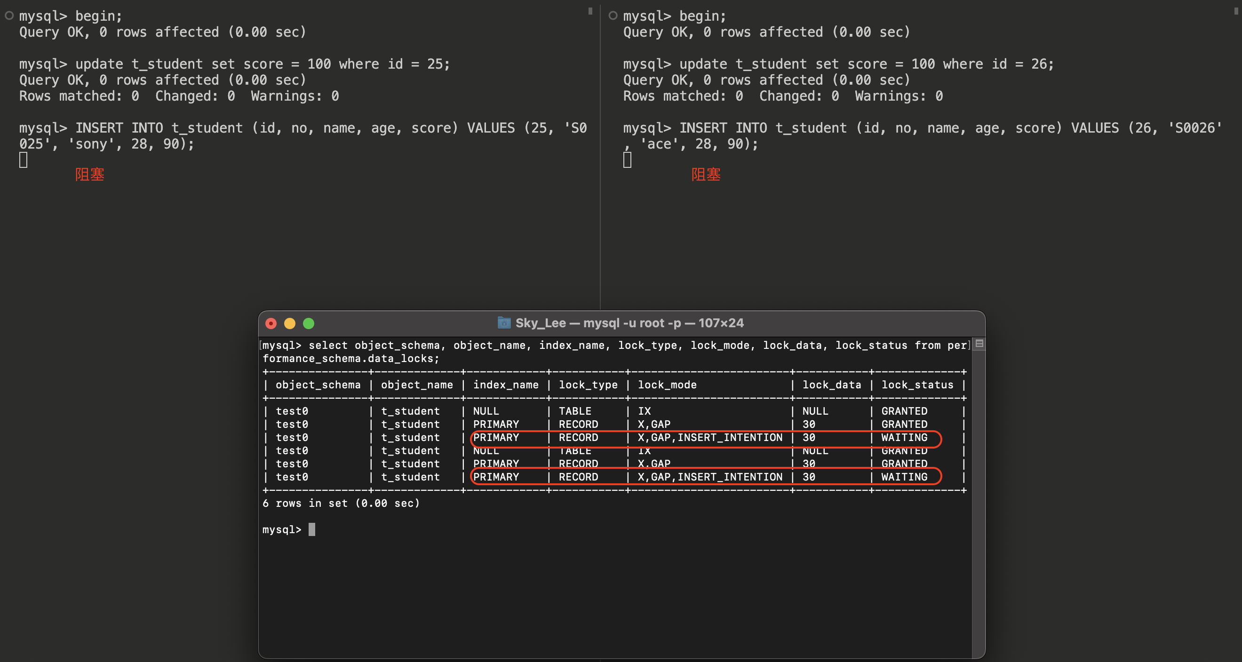Click the small marker at left pane's top-right
The width and height of the screenshot is (1242, 662).
(590, 11)
